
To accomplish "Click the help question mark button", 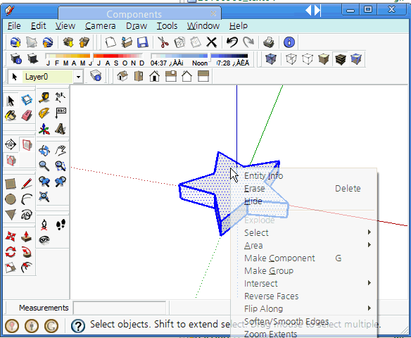I will click(x=78, y=325).
